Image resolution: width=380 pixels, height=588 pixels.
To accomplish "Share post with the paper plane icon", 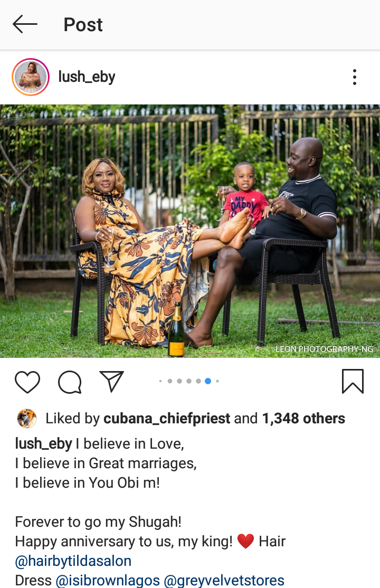I will click(111, 382).
